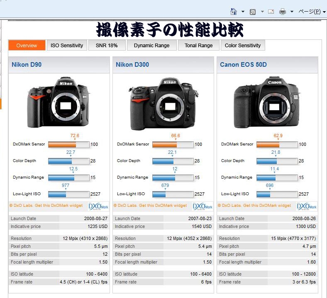Open the SNR 18% tab

pyautogui.click(x=107, y=45)
